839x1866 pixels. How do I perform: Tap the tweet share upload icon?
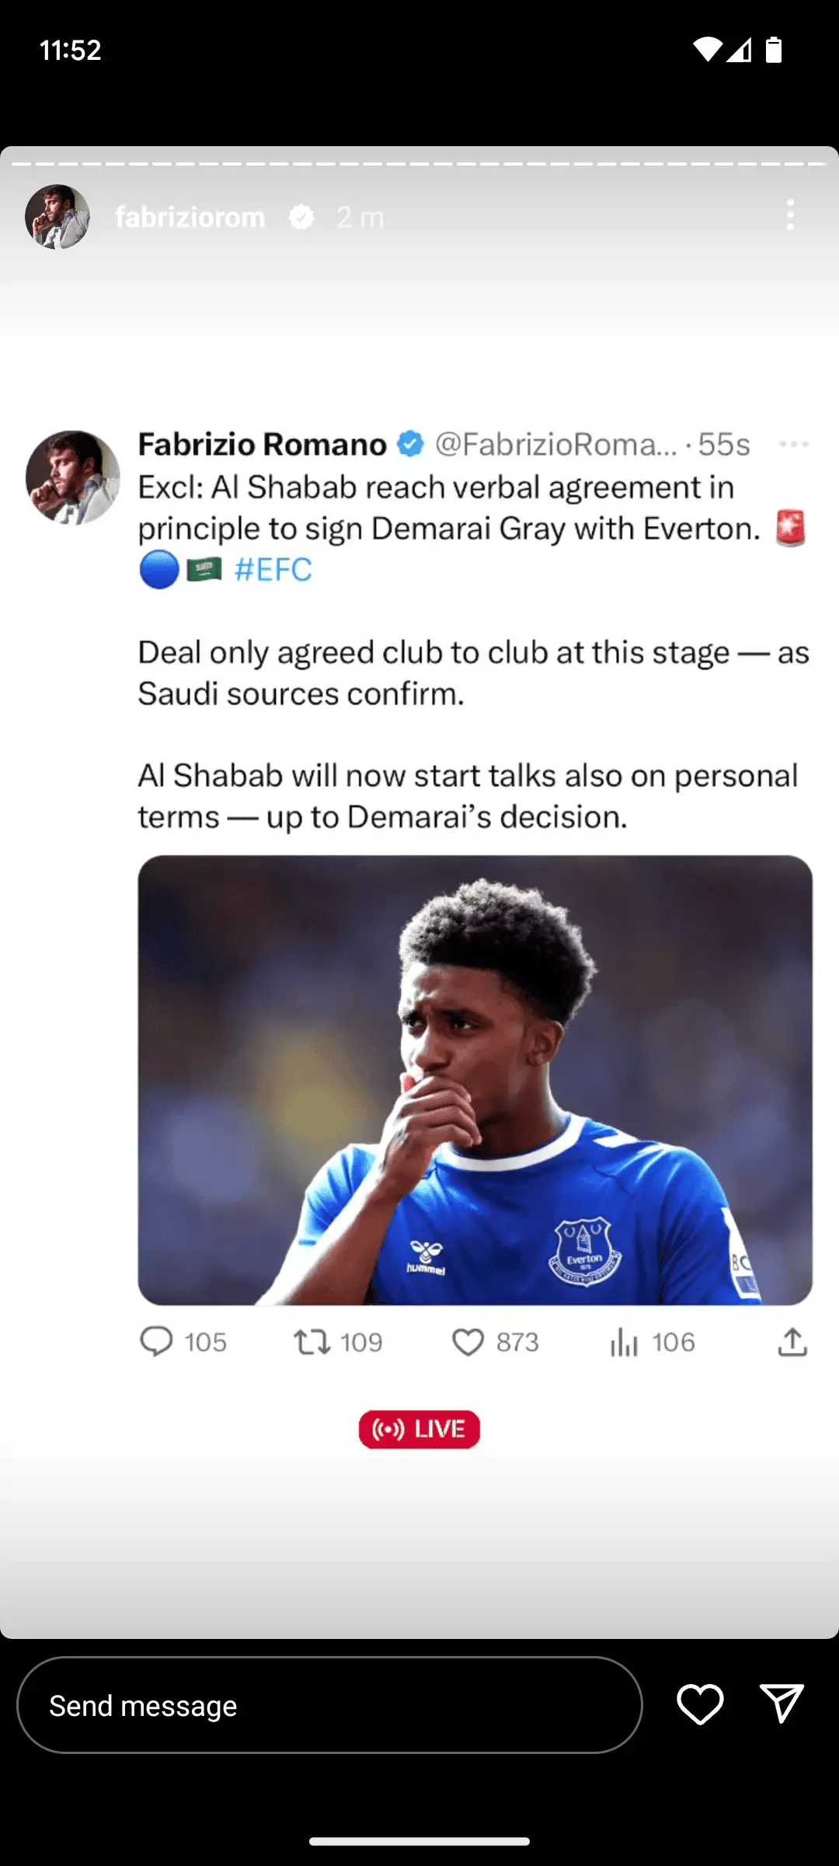pyautogui.click(x=792, y=1342)
